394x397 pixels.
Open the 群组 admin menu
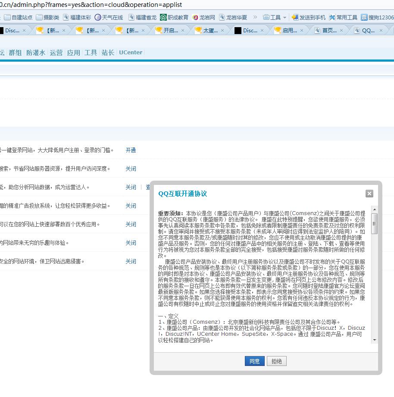(15, 53)
